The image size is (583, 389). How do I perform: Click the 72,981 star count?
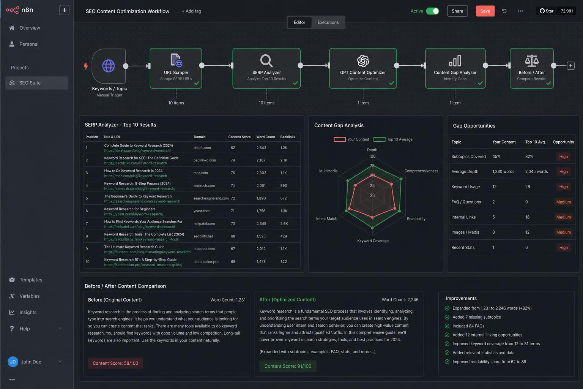pos(567,11)
